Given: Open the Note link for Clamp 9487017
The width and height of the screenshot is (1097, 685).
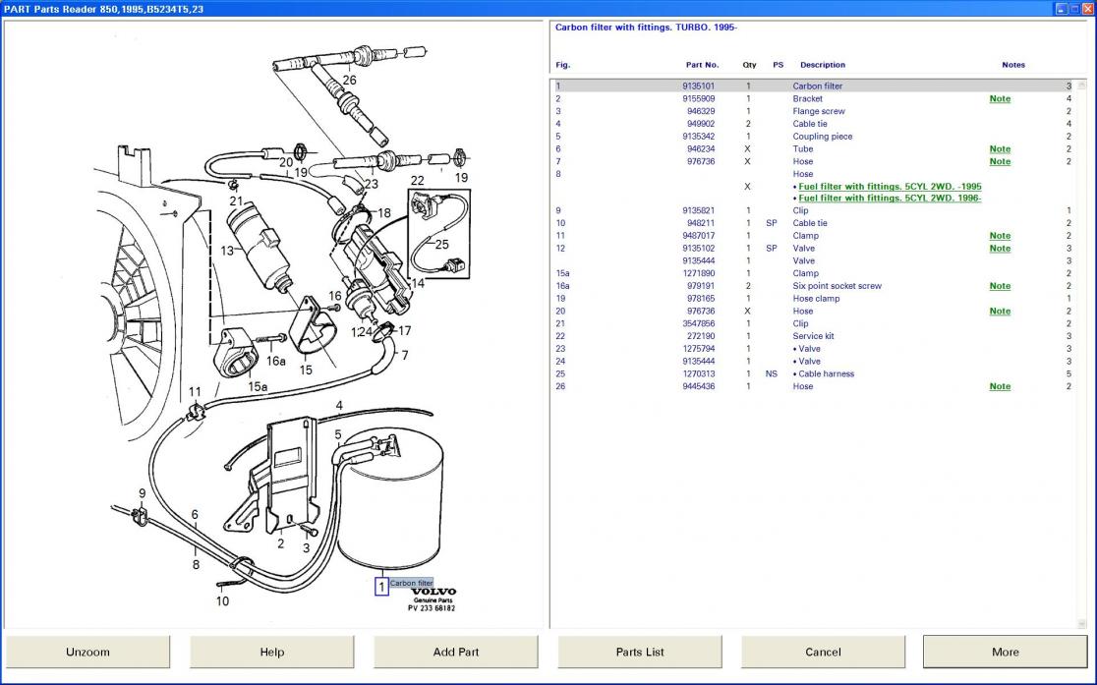Looking at the screenshot, I should (x=999, y=236).
